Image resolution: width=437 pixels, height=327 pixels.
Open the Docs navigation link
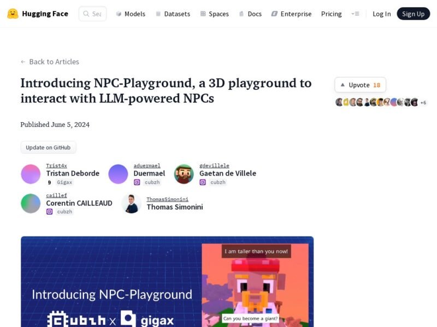click(x=250, y=14)
